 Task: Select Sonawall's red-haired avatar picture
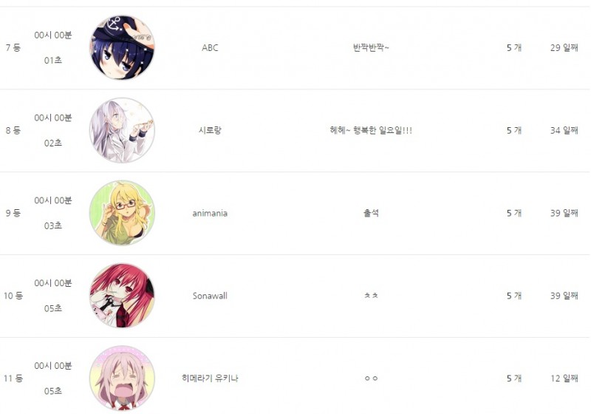pos(122,295)
